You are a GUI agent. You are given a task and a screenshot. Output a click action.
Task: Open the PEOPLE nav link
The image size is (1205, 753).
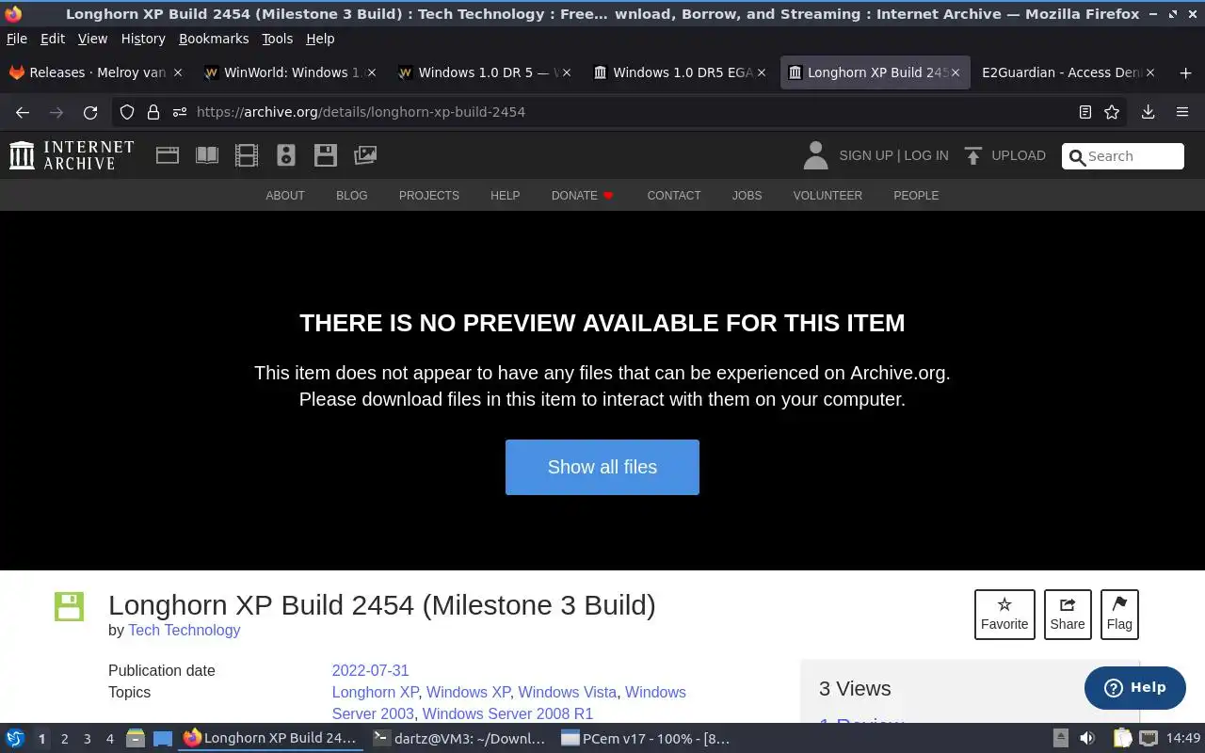pos(916,196)
